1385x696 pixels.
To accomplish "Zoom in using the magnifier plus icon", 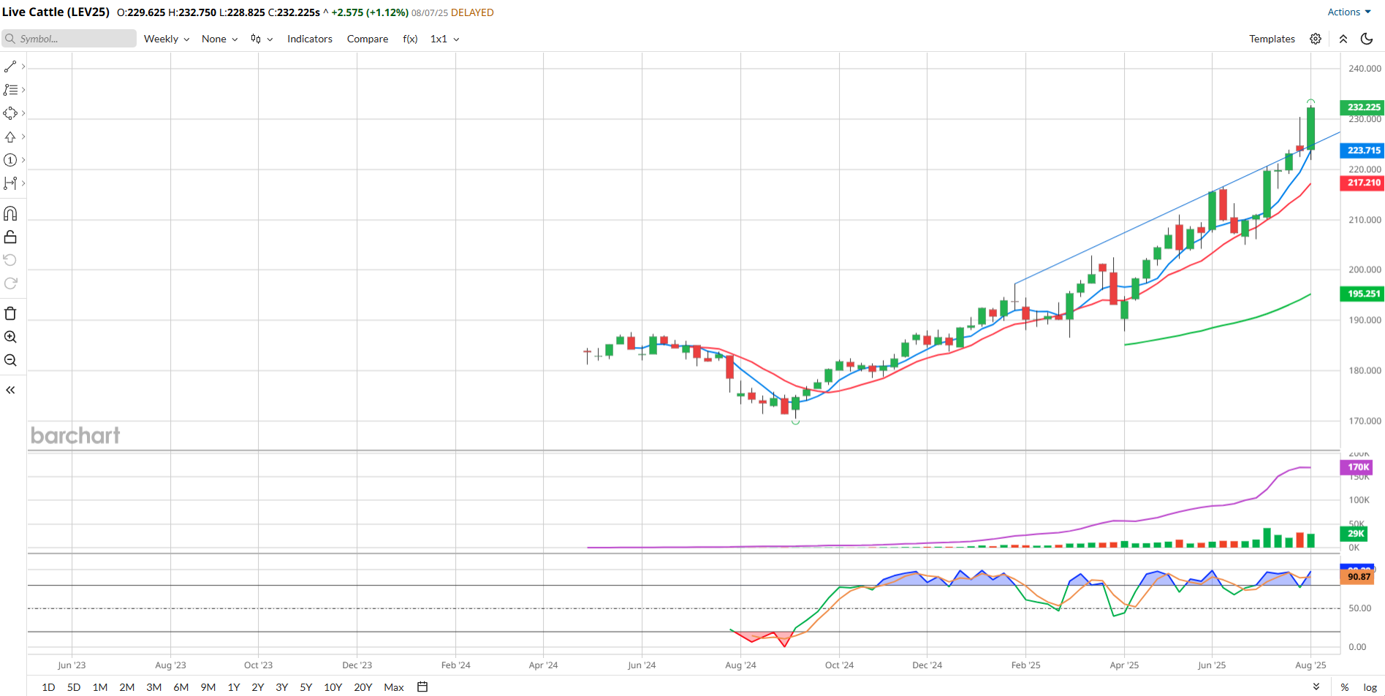I will pyautogui.click(x=10, y=337).
